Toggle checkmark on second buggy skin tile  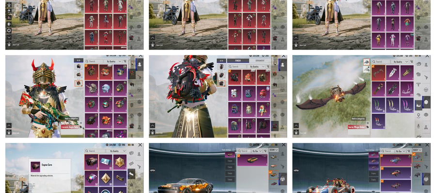point(382,168)
